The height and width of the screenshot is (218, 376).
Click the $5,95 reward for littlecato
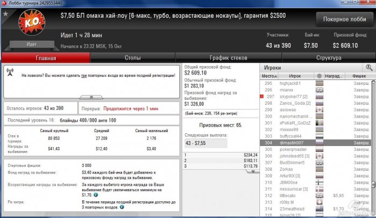338,195
